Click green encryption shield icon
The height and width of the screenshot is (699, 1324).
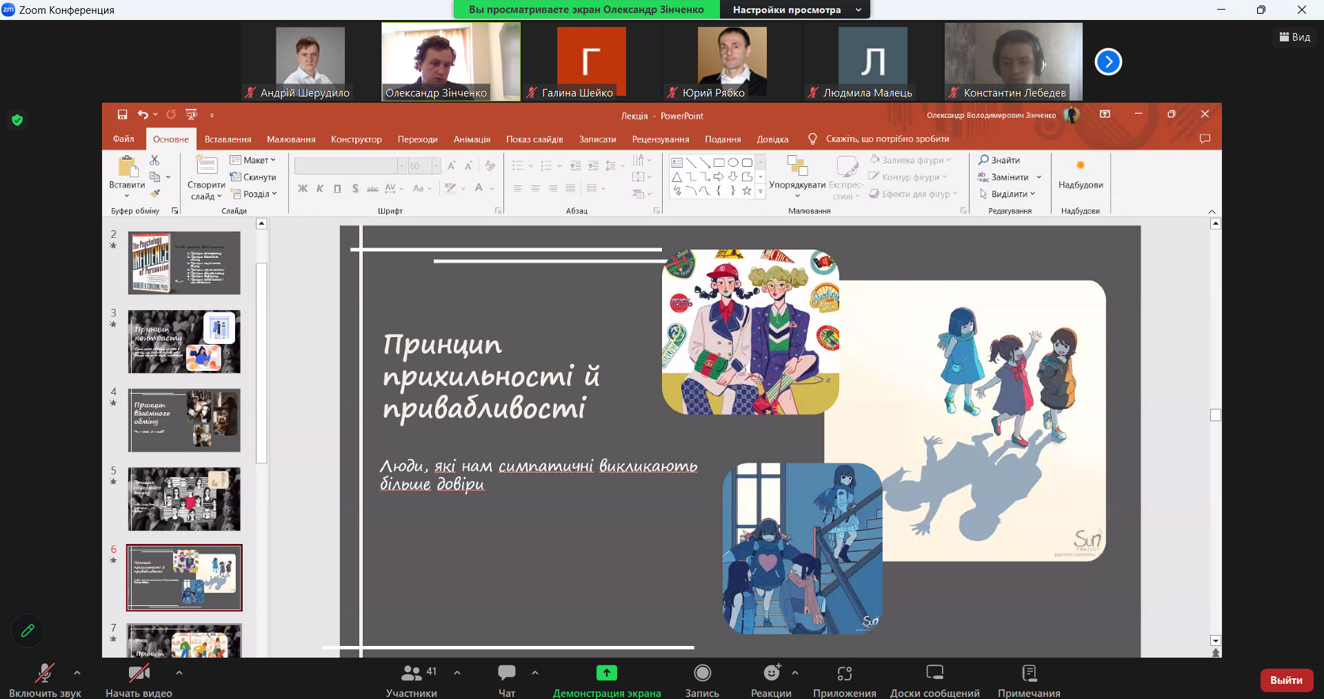coord(17,120)
